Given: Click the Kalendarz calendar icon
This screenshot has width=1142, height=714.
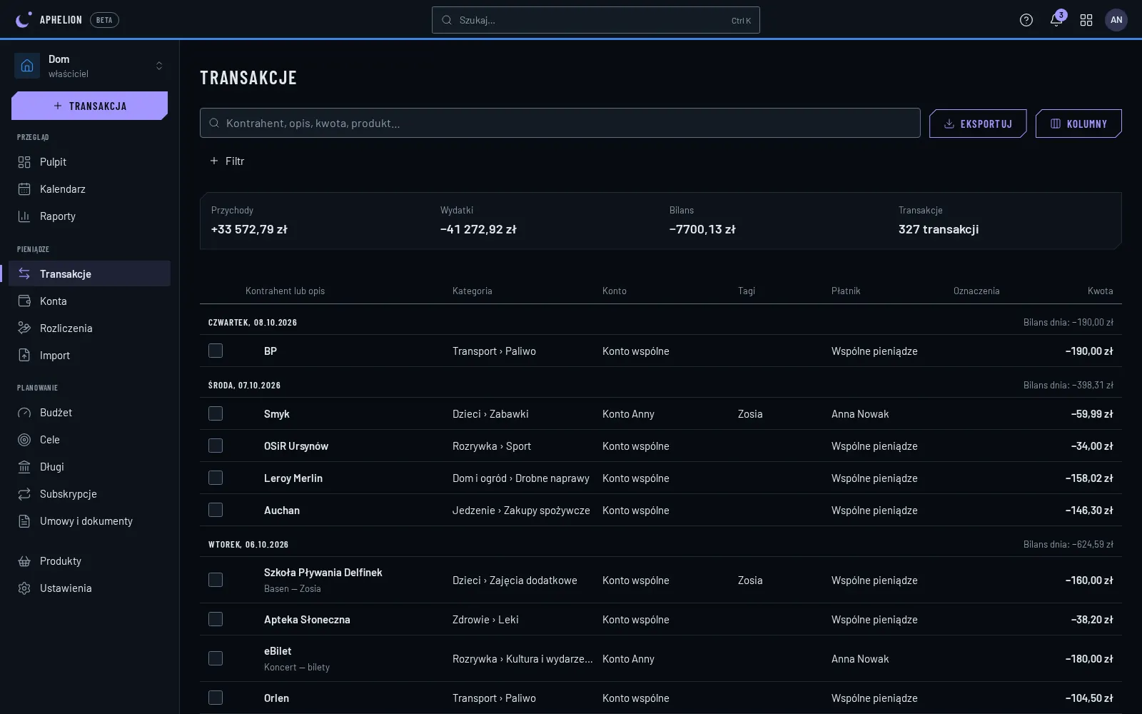Looking at the screenshot, I should tap(24, 189).
